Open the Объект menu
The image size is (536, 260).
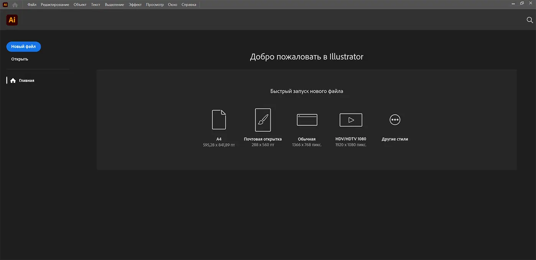tap(80, 5)
